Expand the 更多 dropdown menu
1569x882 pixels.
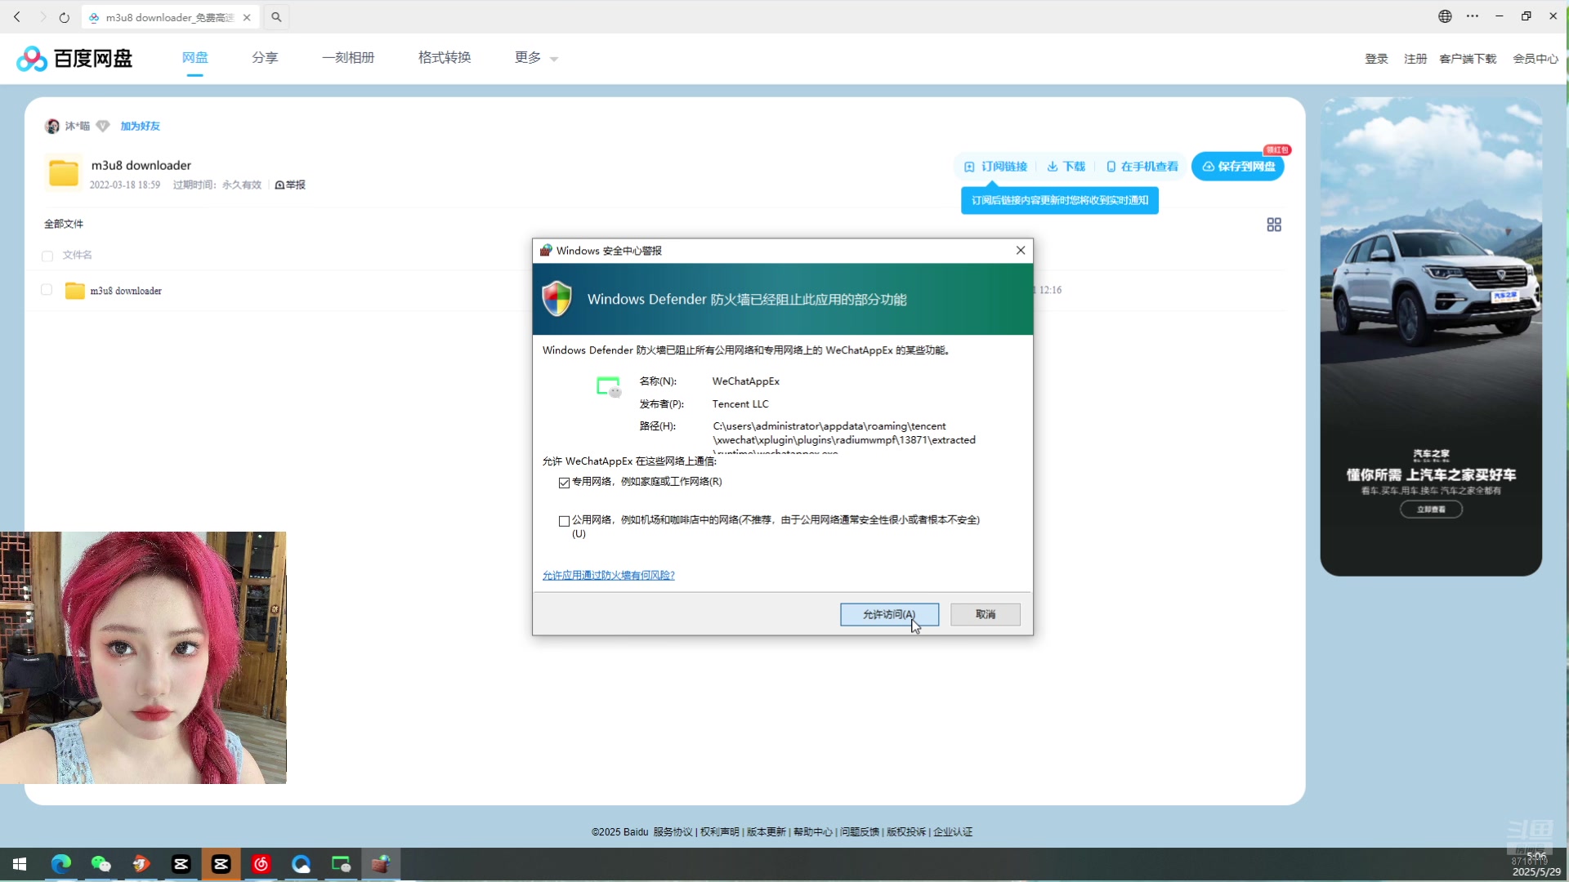(x=536, y=57)
